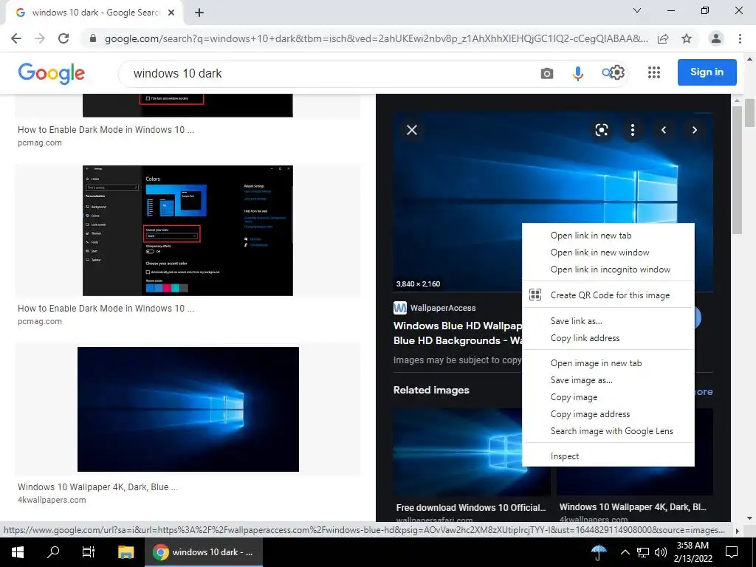Screen dimensions: 756x567
Task: Search by image camera icon
Action: click(547, 73)
